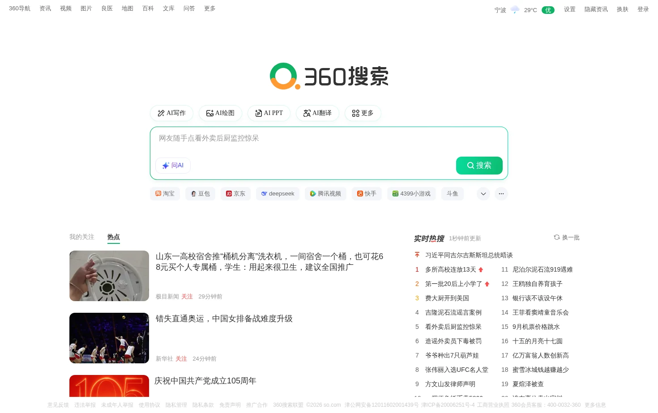
Task: Go to 资讯 in top navigation
Action: tap(45, 9)
